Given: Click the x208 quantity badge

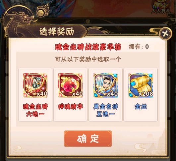Looking at the screenshot, I should click(146, 94).
